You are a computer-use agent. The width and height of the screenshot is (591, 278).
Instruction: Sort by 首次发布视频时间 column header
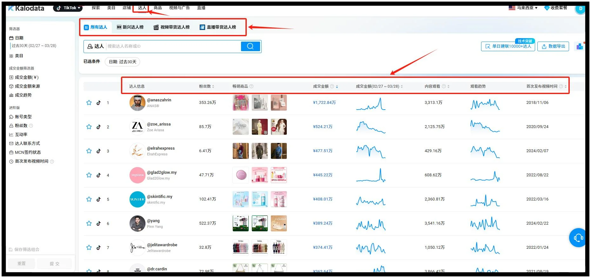tap(547, 86)
